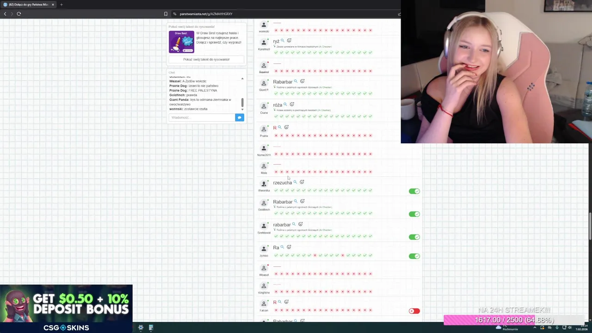The height and width of the screenshot is (333, 592).
Task: Open the taskbar calculator icon
Action: tap(151, 327)
